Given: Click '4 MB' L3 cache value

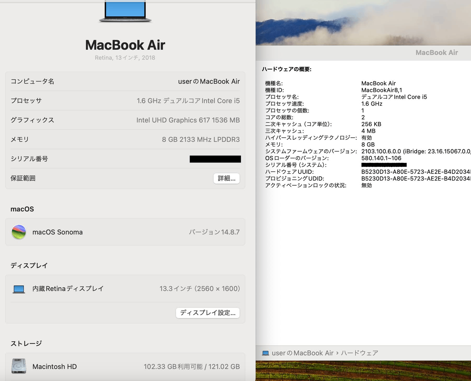Looking at the screenshot, I should click(x=368, y=131).
